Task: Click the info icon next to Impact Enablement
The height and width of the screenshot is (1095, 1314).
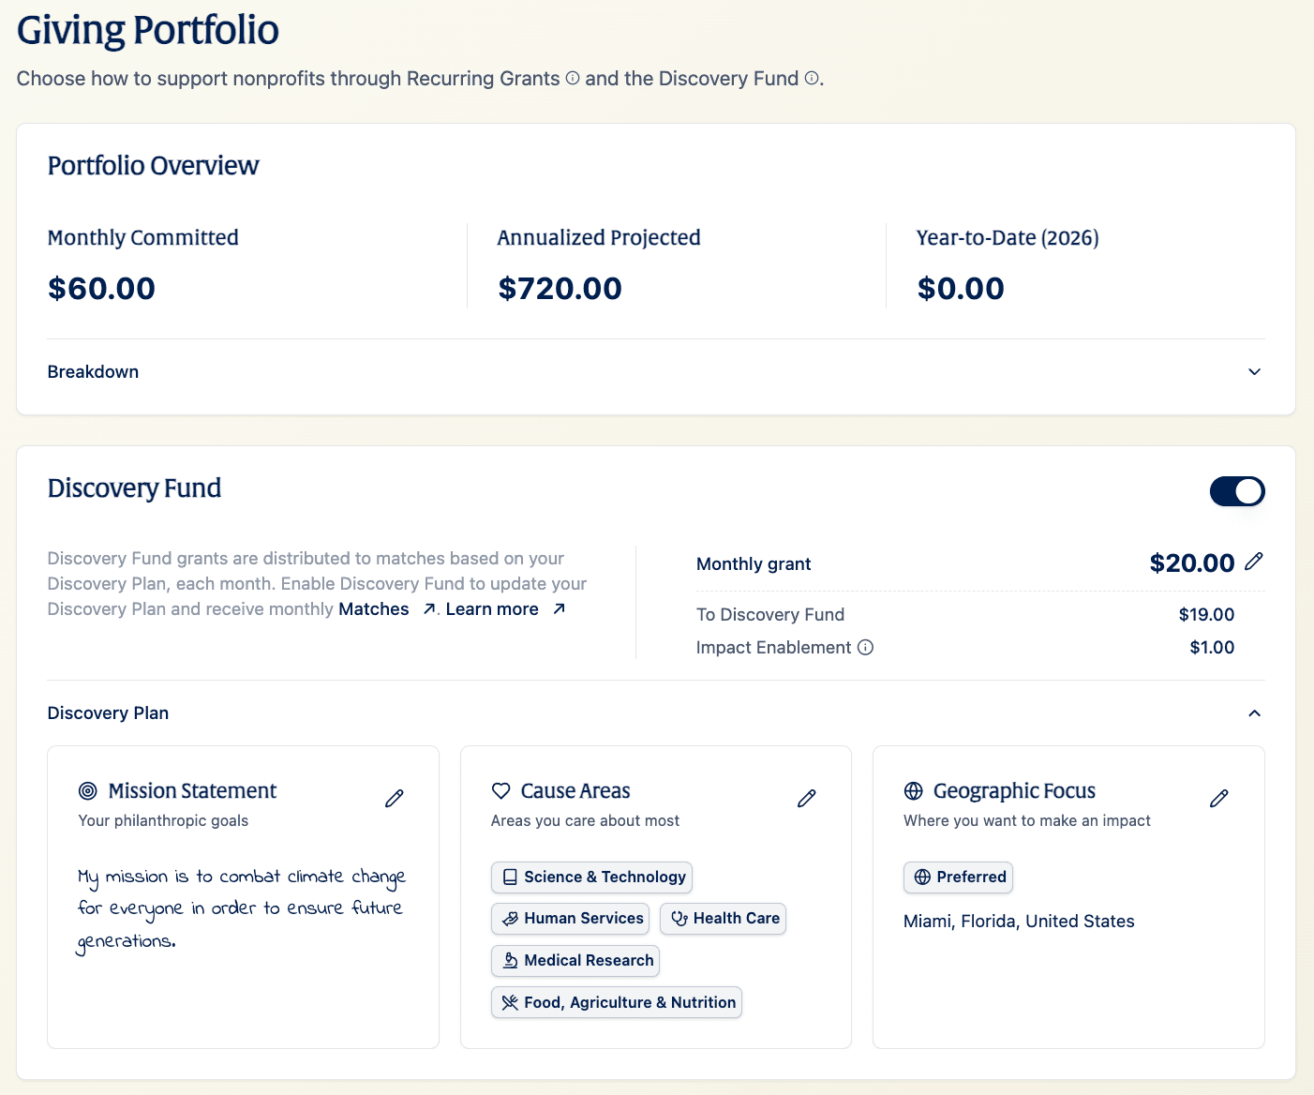Action: [866, 647]
